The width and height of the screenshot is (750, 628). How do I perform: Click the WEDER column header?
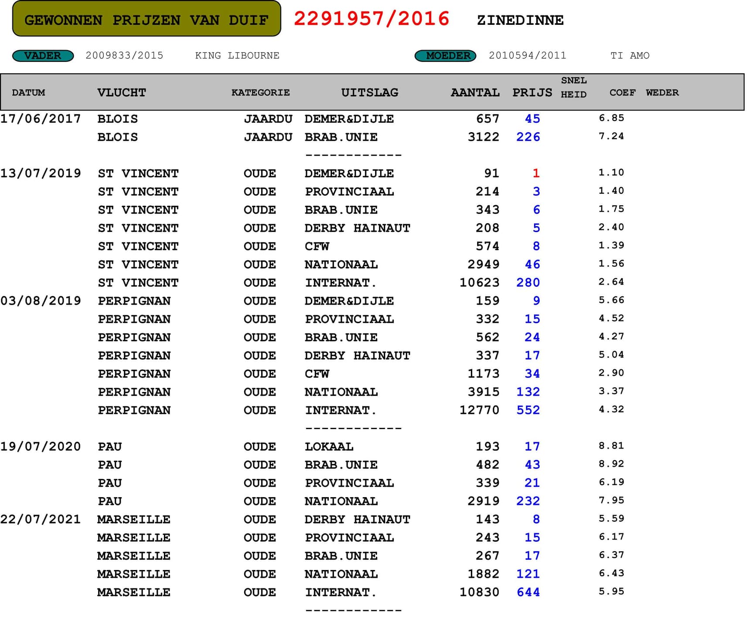pos(662,93)
